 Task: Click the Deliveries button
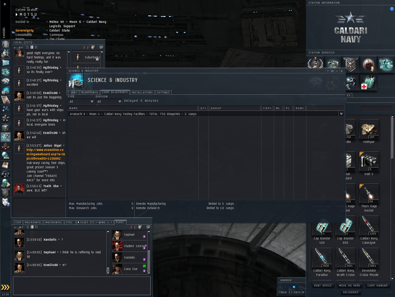click(351, 292)
